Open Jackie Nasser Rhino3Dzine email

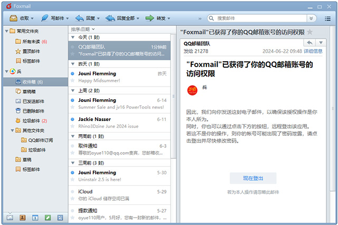click(x=119, y=123)
